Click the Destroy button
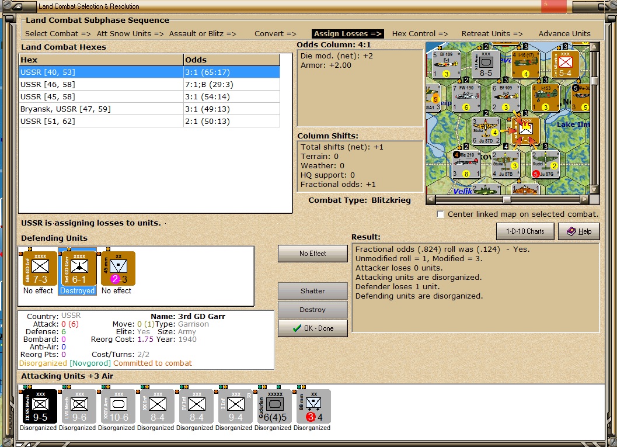 point(313,310)
